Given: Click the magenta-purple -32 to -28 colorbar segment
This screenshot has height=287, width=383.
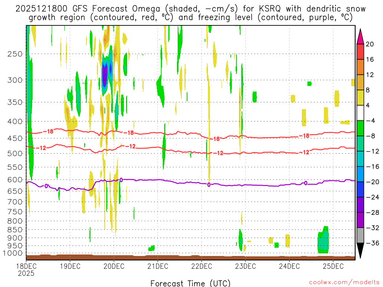Looking at the screenshot, I should [x=360, y=220].
